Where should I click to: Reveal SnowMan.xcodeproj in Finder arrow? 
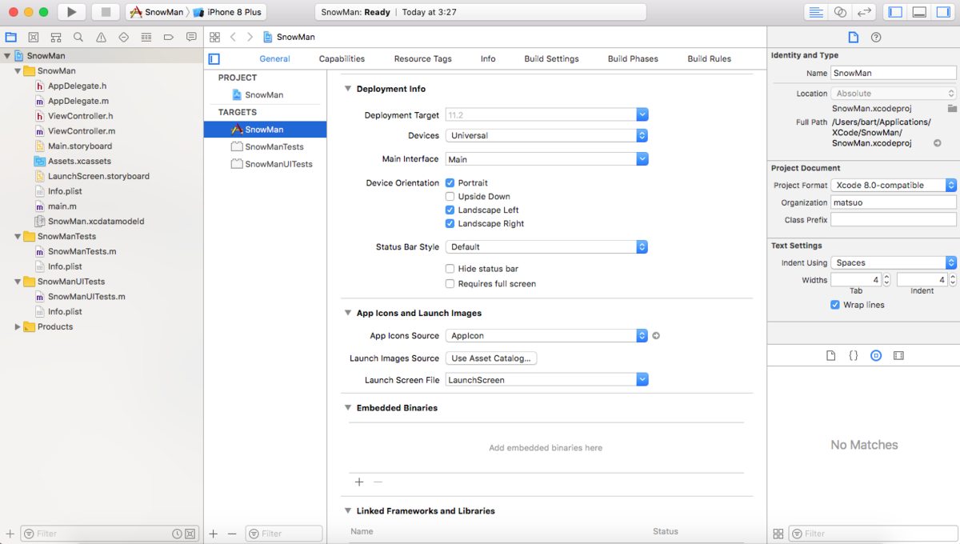click(x=937, y=143)
